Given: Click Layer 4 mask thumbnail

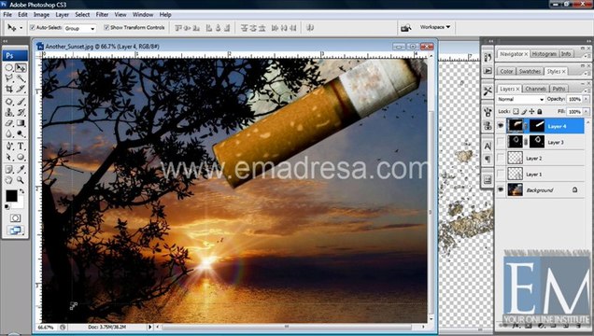Looking at the screenshot, I should (537, 126).
